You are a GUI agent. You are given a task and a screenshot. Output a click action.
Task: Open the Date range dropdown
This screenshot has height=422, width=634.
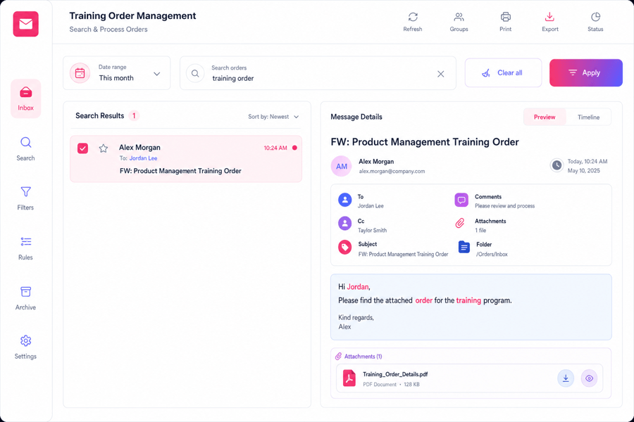[116, 73]
